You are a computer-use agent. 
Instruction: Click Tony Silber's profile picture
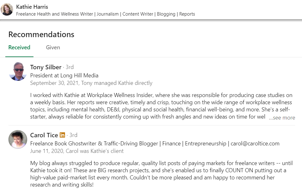click(x=18, y=71)
